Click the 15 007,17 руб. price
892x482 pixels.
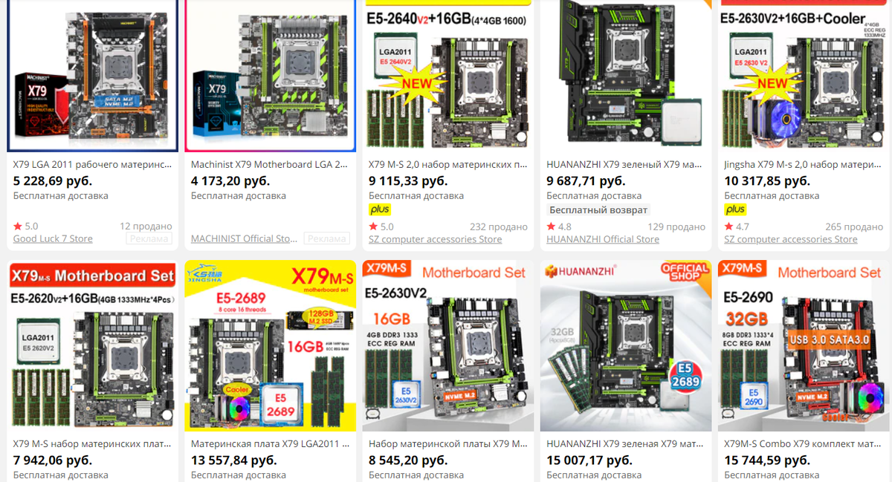pos(593,460)
